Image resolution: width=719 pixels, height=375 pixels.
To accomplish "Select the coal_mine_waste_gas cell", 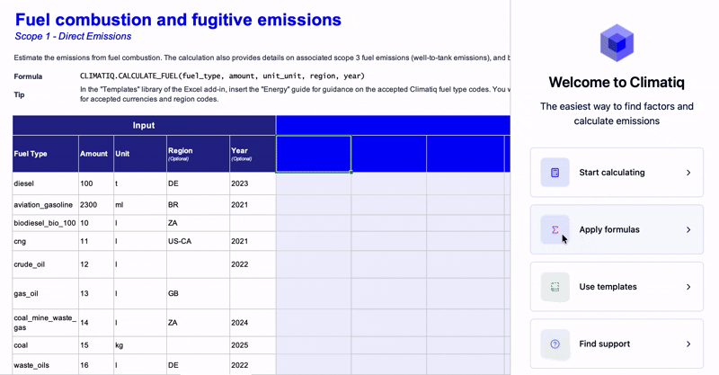I will [x=46, y=323].
